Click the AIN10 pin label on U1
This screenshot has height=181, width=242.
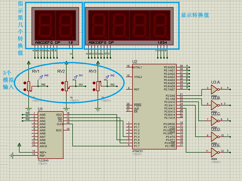tap(43, 146)
